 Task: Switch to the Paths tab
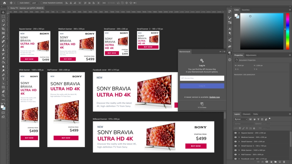tap(255, 114)
